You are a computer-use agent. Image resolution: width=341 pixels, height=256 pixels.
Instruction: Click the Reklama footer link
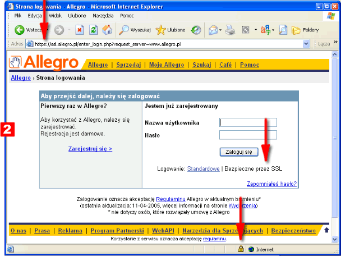70,231
